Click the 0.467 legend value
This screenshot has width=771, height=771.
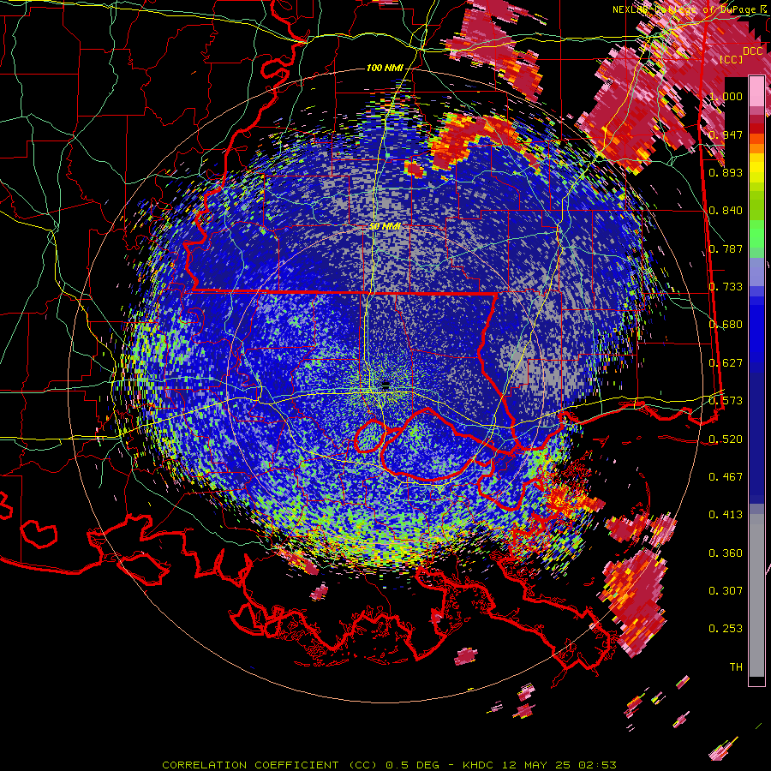point(726,477)
